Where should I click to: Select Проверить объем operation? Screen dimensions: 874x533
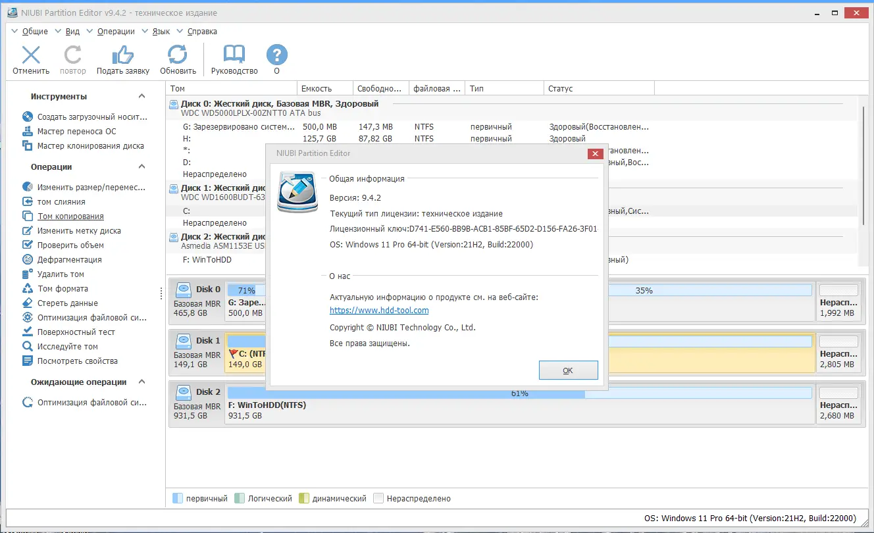(63, 245)
